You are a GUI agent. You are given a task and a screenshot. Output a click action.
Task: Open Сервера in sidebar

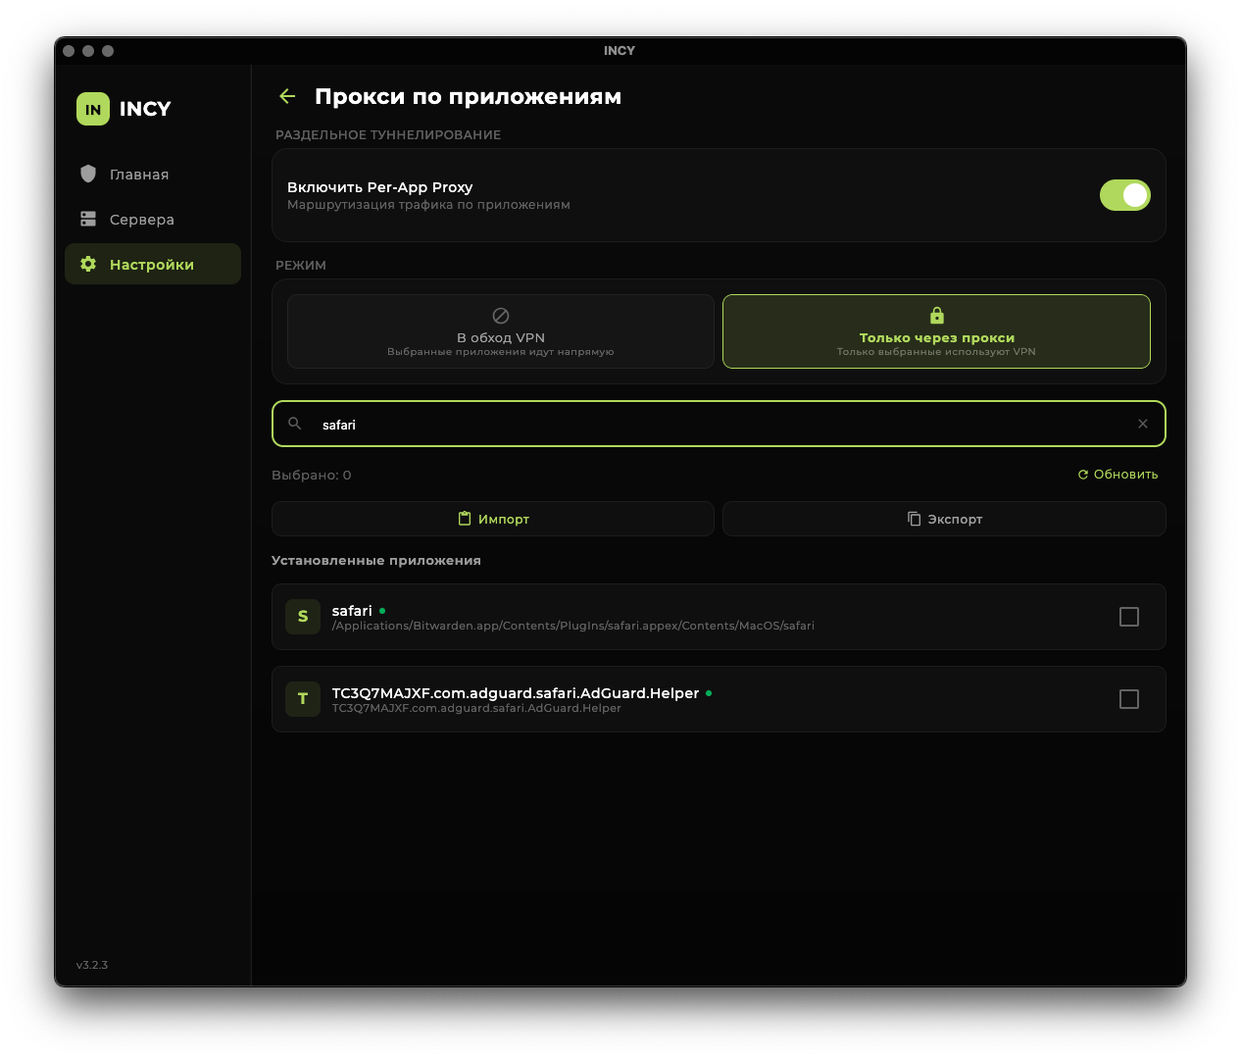[153, 220]
